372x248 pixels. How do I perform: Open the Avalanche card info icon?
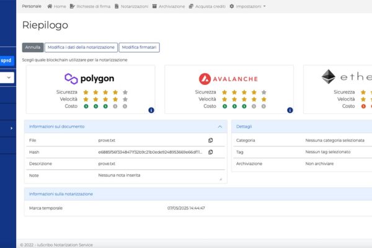290,110
